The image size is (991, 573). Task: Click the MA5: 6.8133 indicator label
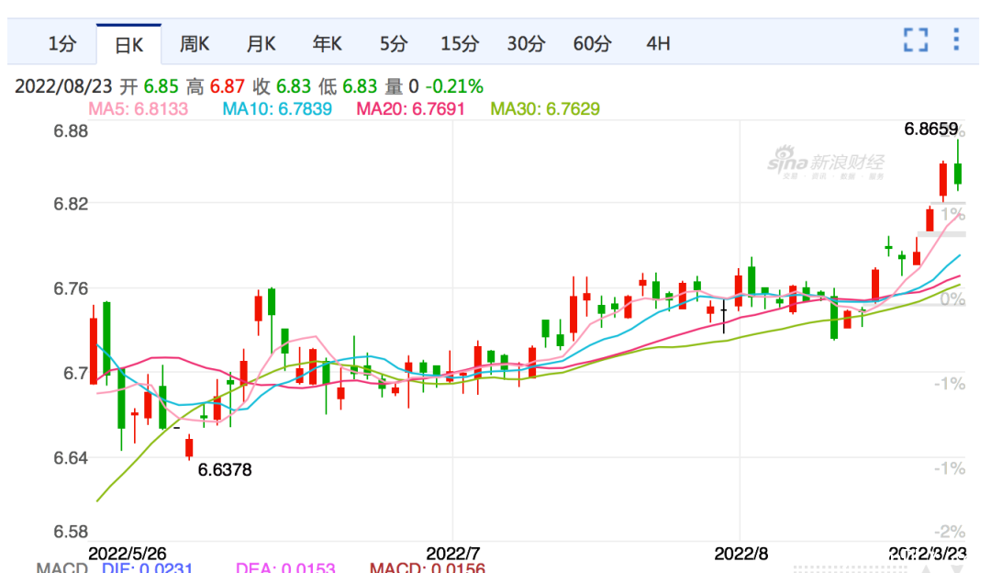139,108
